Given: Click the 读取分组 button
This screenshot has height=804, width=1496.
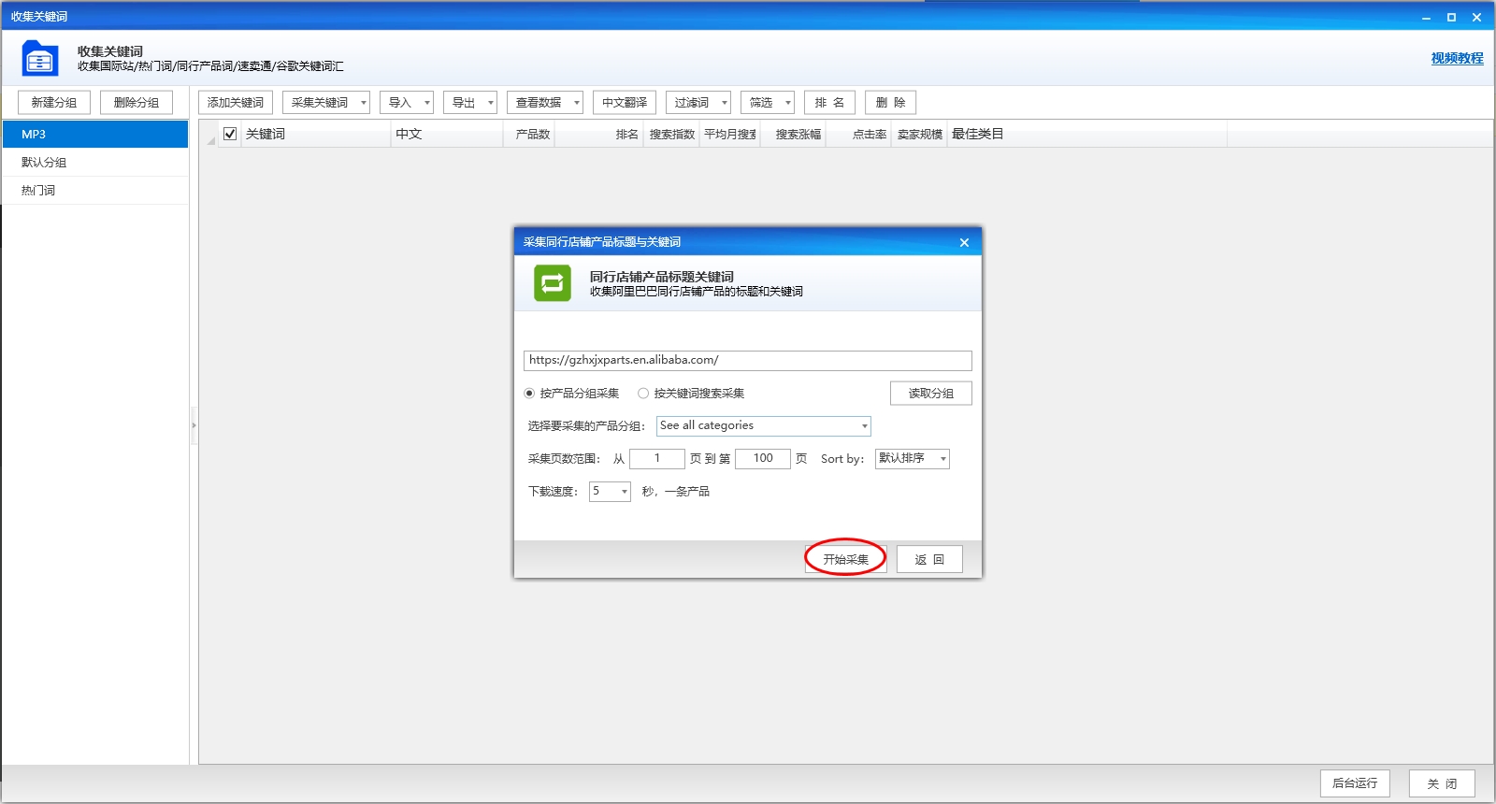Looking at the screenshot, I should coord(931,394).
